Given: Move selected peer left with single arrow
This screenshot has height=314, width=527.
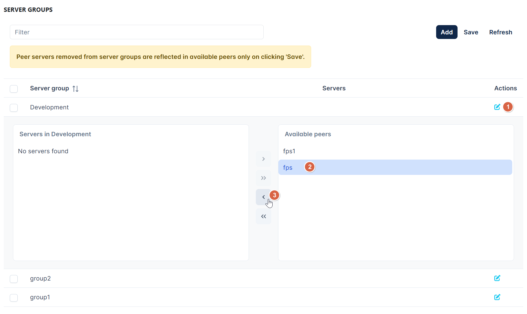Looking at the screenshot, I should [263, 197].
